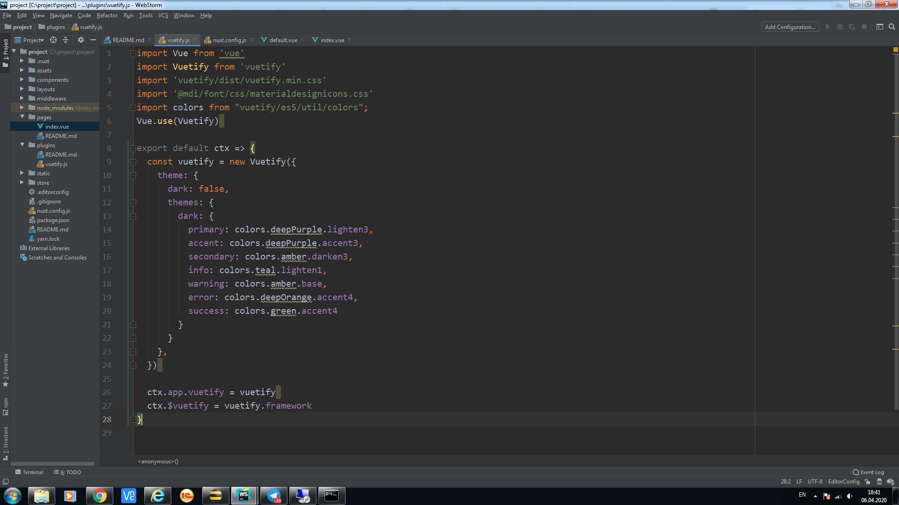This screenshot has width=899, height=505.
Task: Click the project structure window icon
Action: click(x=880, y=27)
